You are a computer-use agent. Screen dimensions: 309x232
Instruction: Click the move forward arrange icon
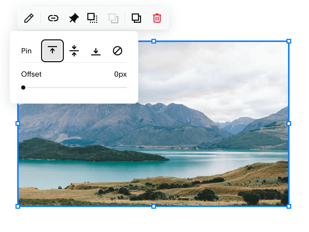tap(92, 18)
